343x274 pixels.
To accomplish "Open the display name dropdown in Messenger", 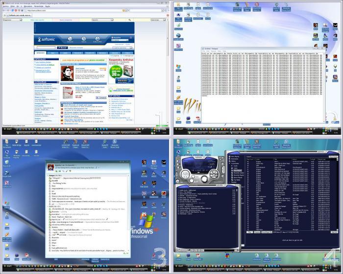I will (x=76, y=165).
